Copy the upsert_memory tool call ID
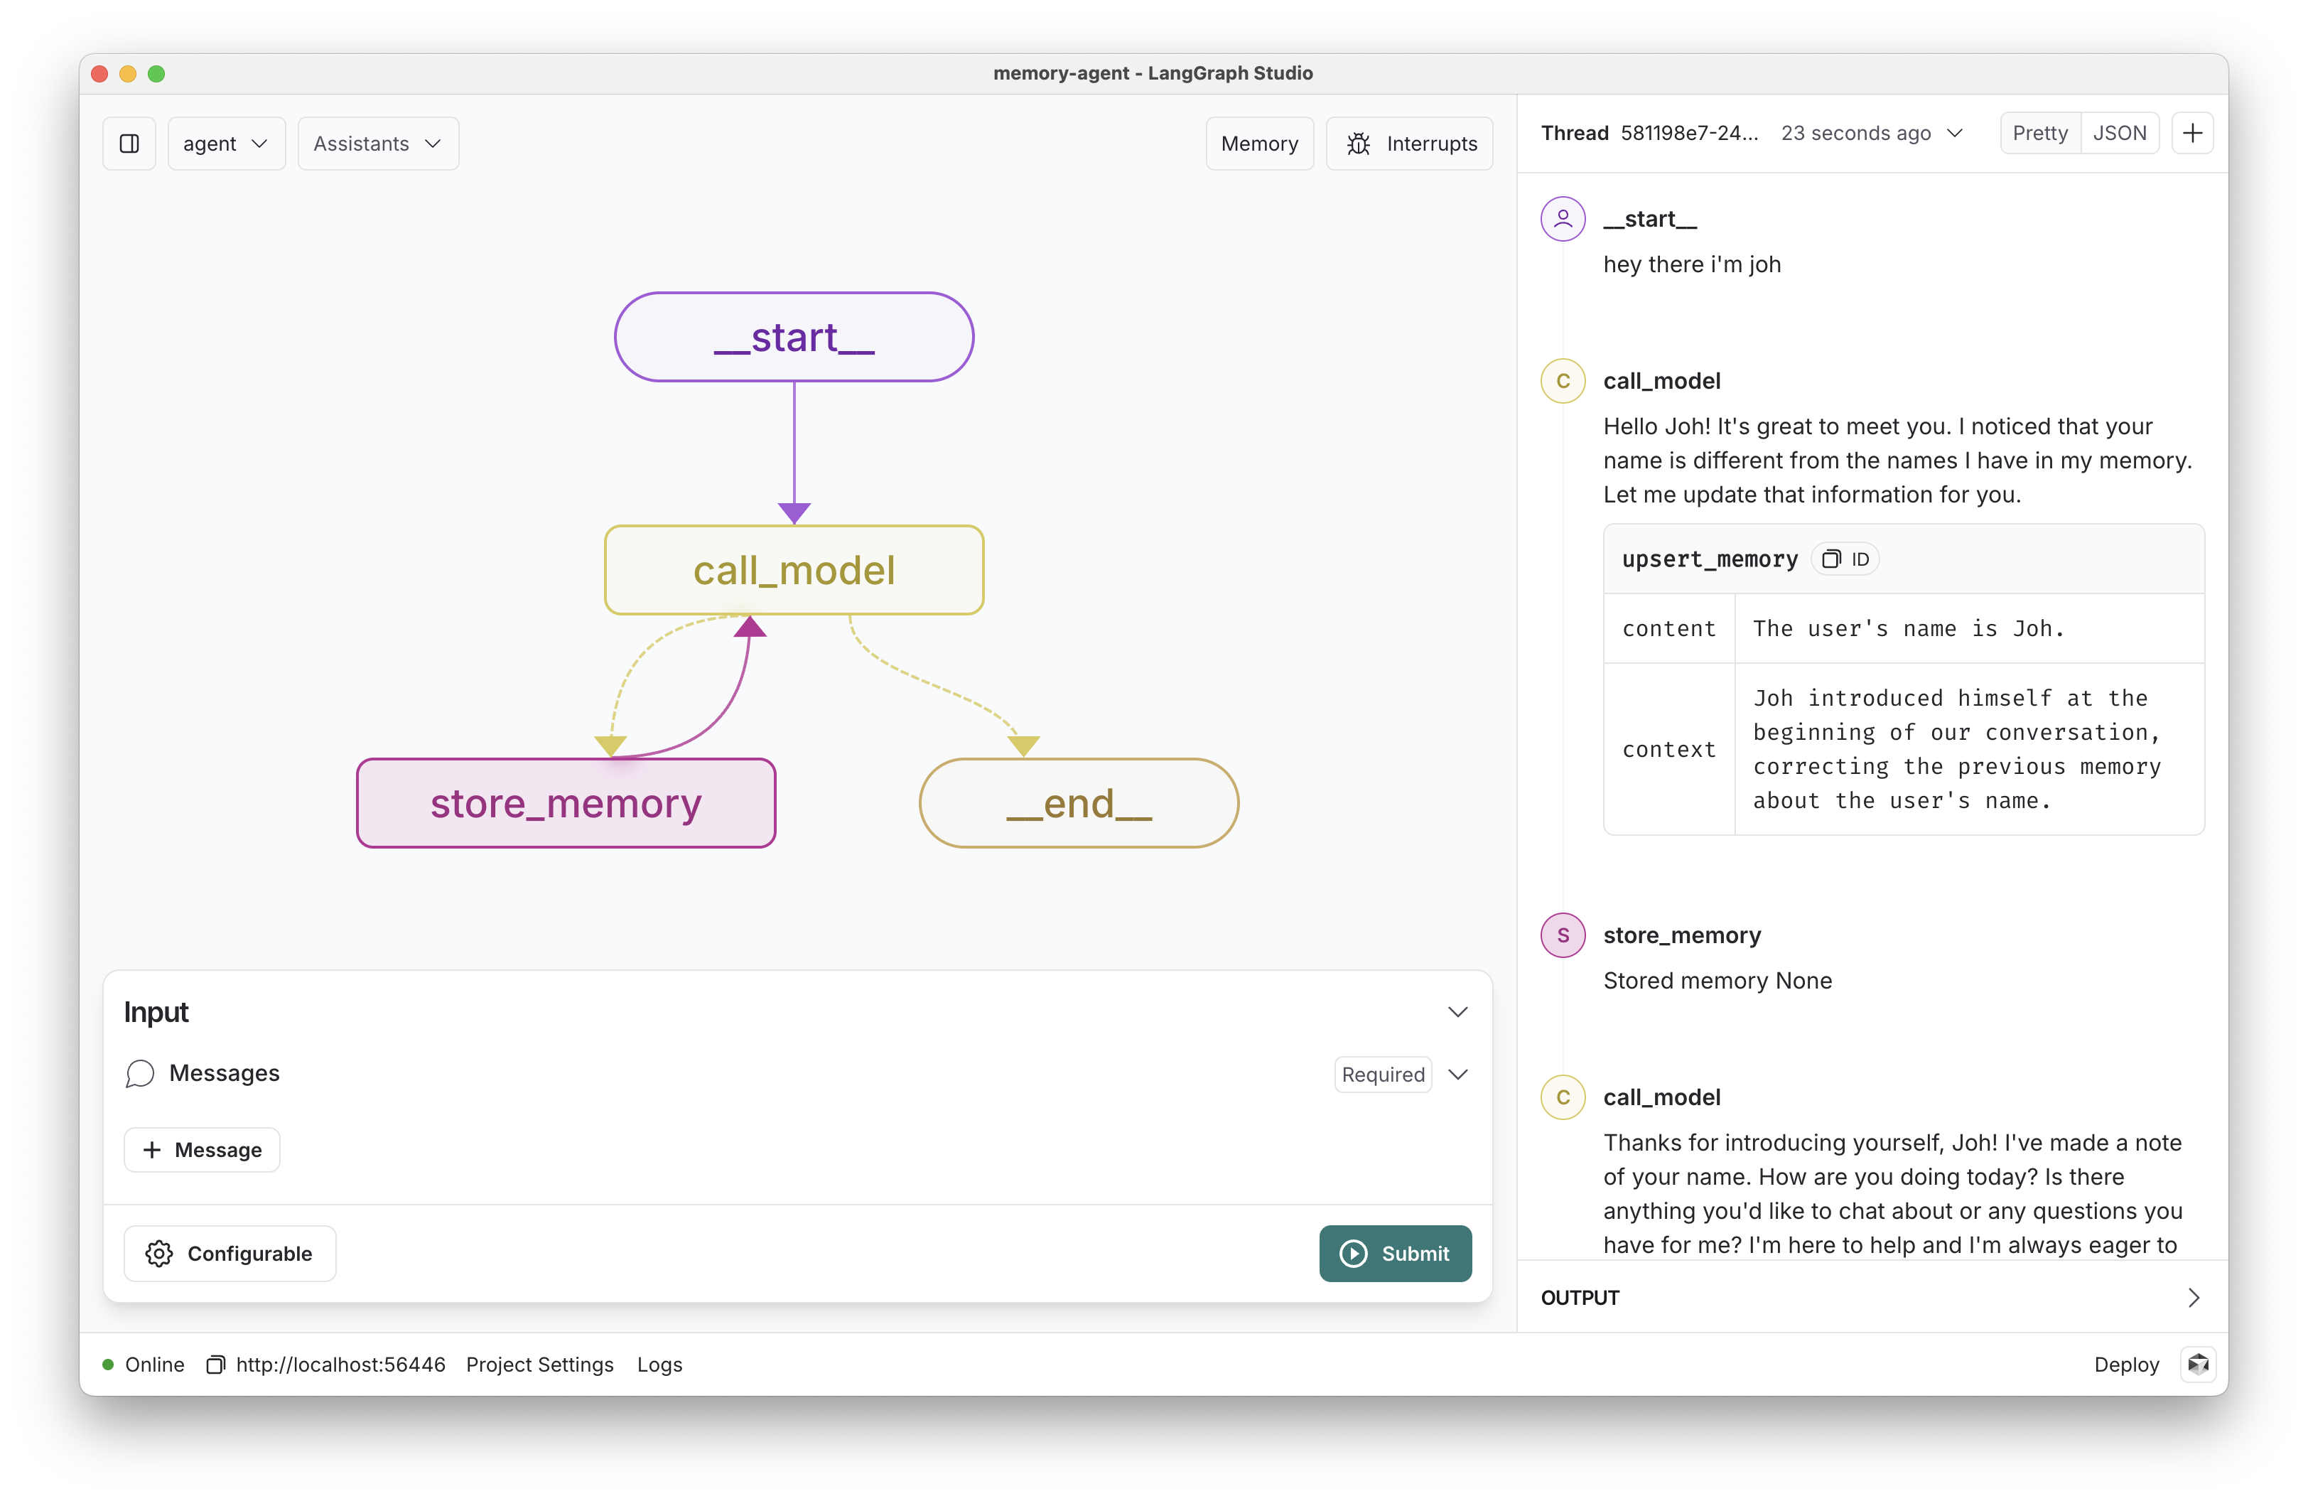Screen dimensions: 2308x1501 1845,559
